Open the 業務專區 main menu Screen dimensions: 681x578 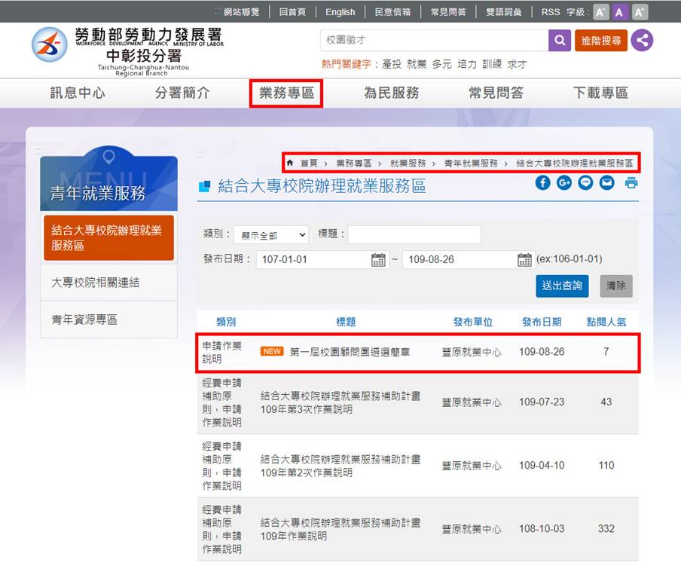[286, 93]
